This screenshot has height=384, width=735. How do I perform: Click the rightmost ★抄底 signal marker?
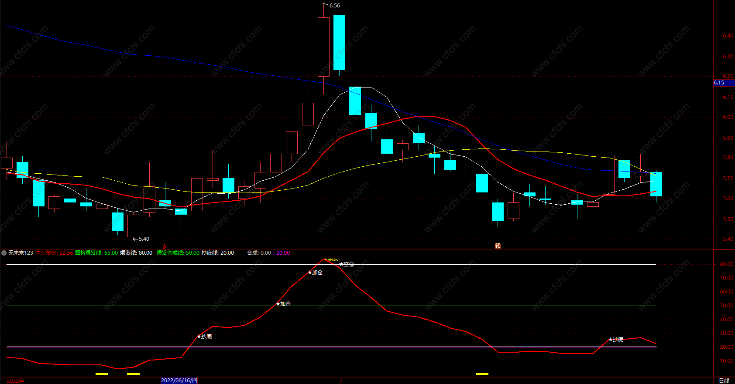click(x=616, y=340)
